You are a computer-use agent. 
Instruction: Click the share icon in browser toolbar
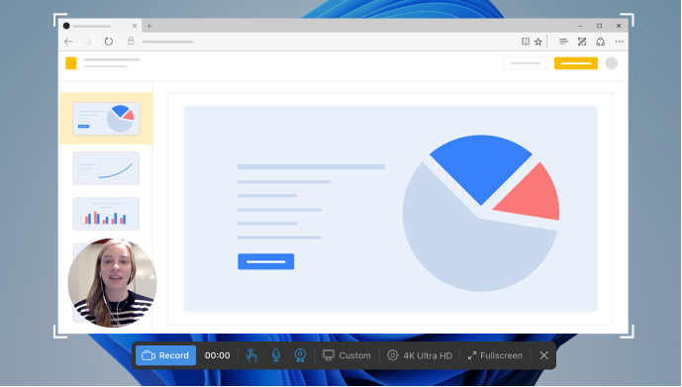(601, 42)
